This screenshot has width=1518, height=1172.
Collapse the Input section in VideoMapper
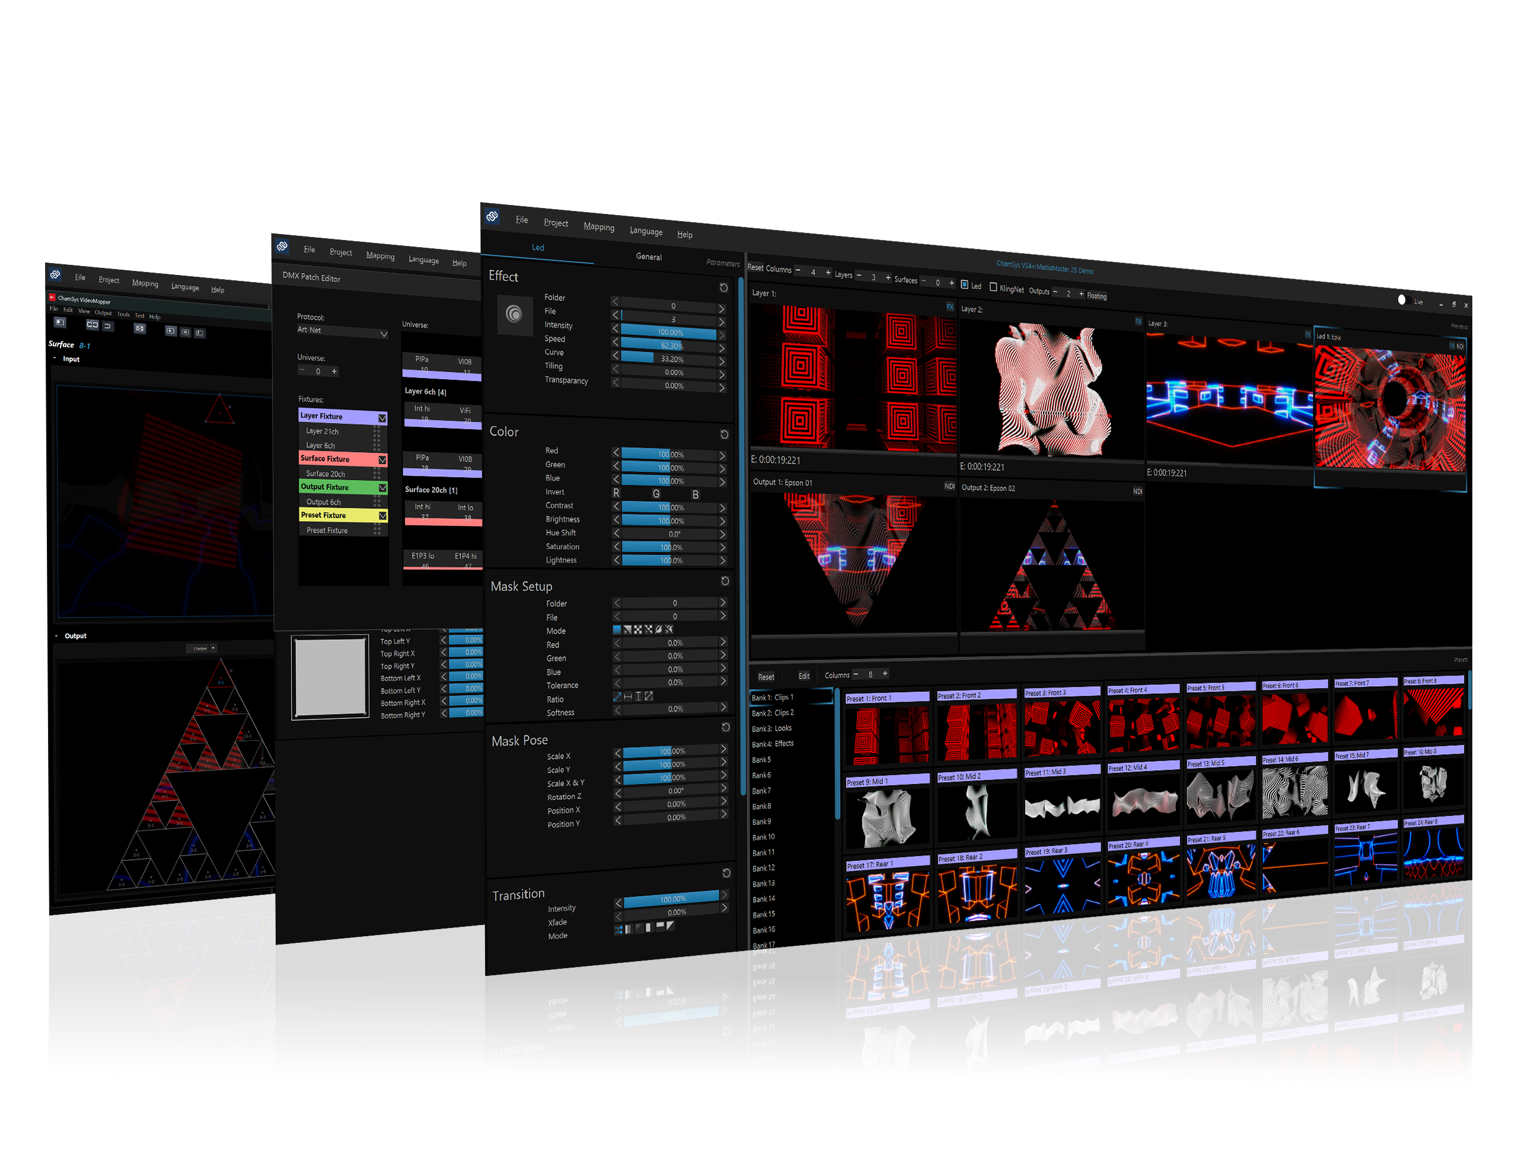(x=55, y=358)
